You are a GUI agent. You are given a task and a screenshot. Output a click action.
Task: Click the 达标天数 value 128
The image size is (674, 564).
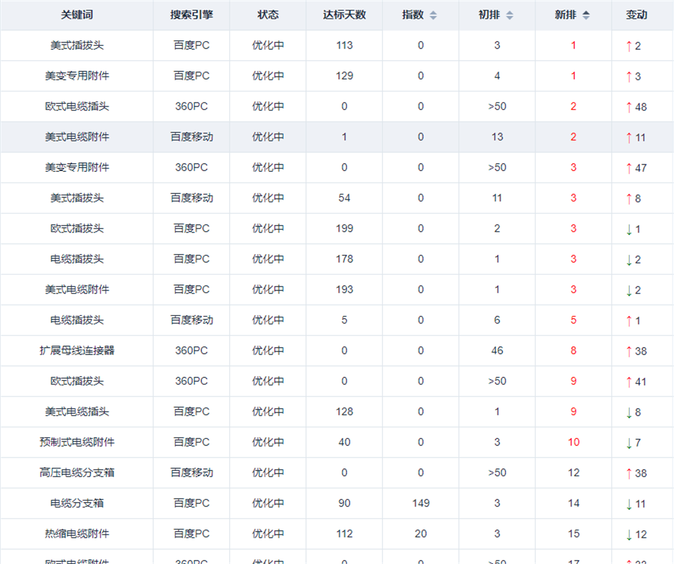344,412
